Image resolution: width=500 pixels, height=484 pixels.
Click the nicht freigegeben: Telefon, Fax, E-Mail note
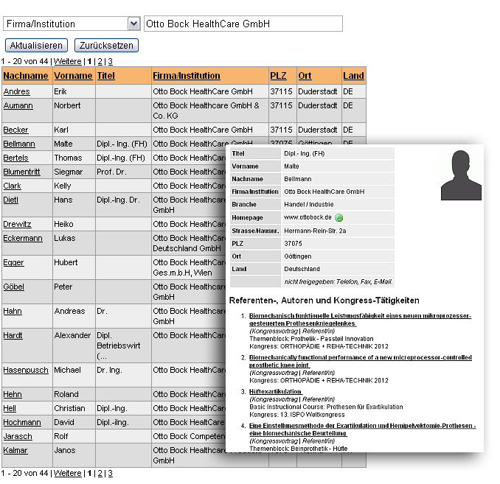tap(338, 281)
